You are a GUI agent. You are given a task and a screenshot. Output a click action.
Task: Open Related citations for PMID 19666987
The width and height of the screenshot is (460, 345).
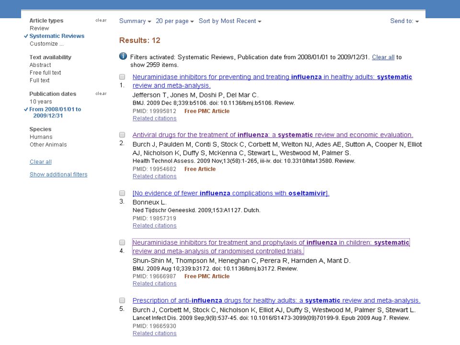point(155,284)
